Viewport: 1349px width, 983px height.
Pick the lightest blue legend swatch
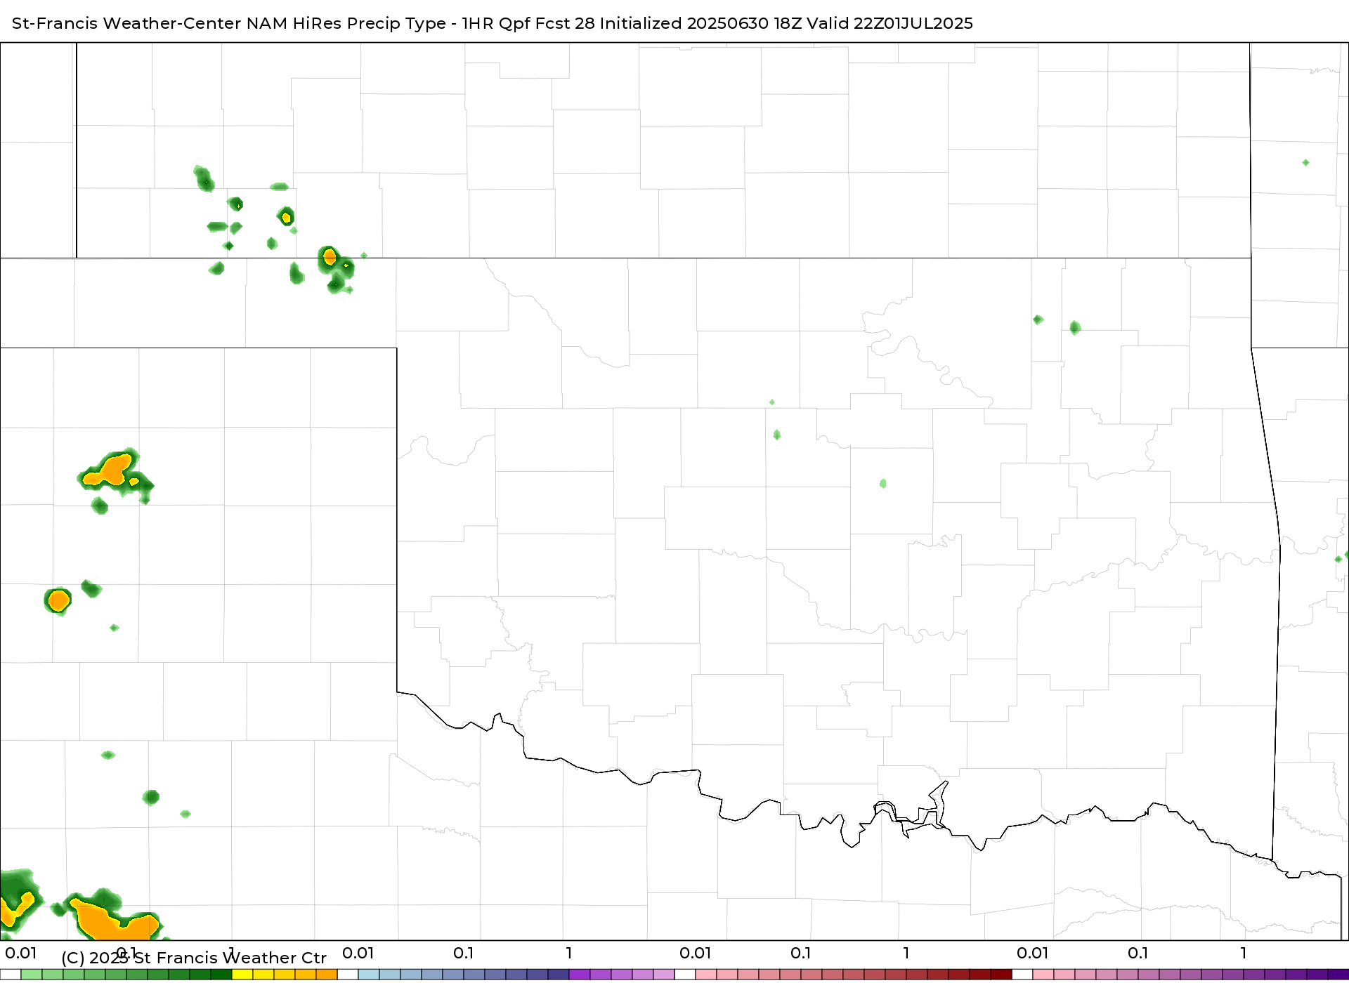pos(369,975)
